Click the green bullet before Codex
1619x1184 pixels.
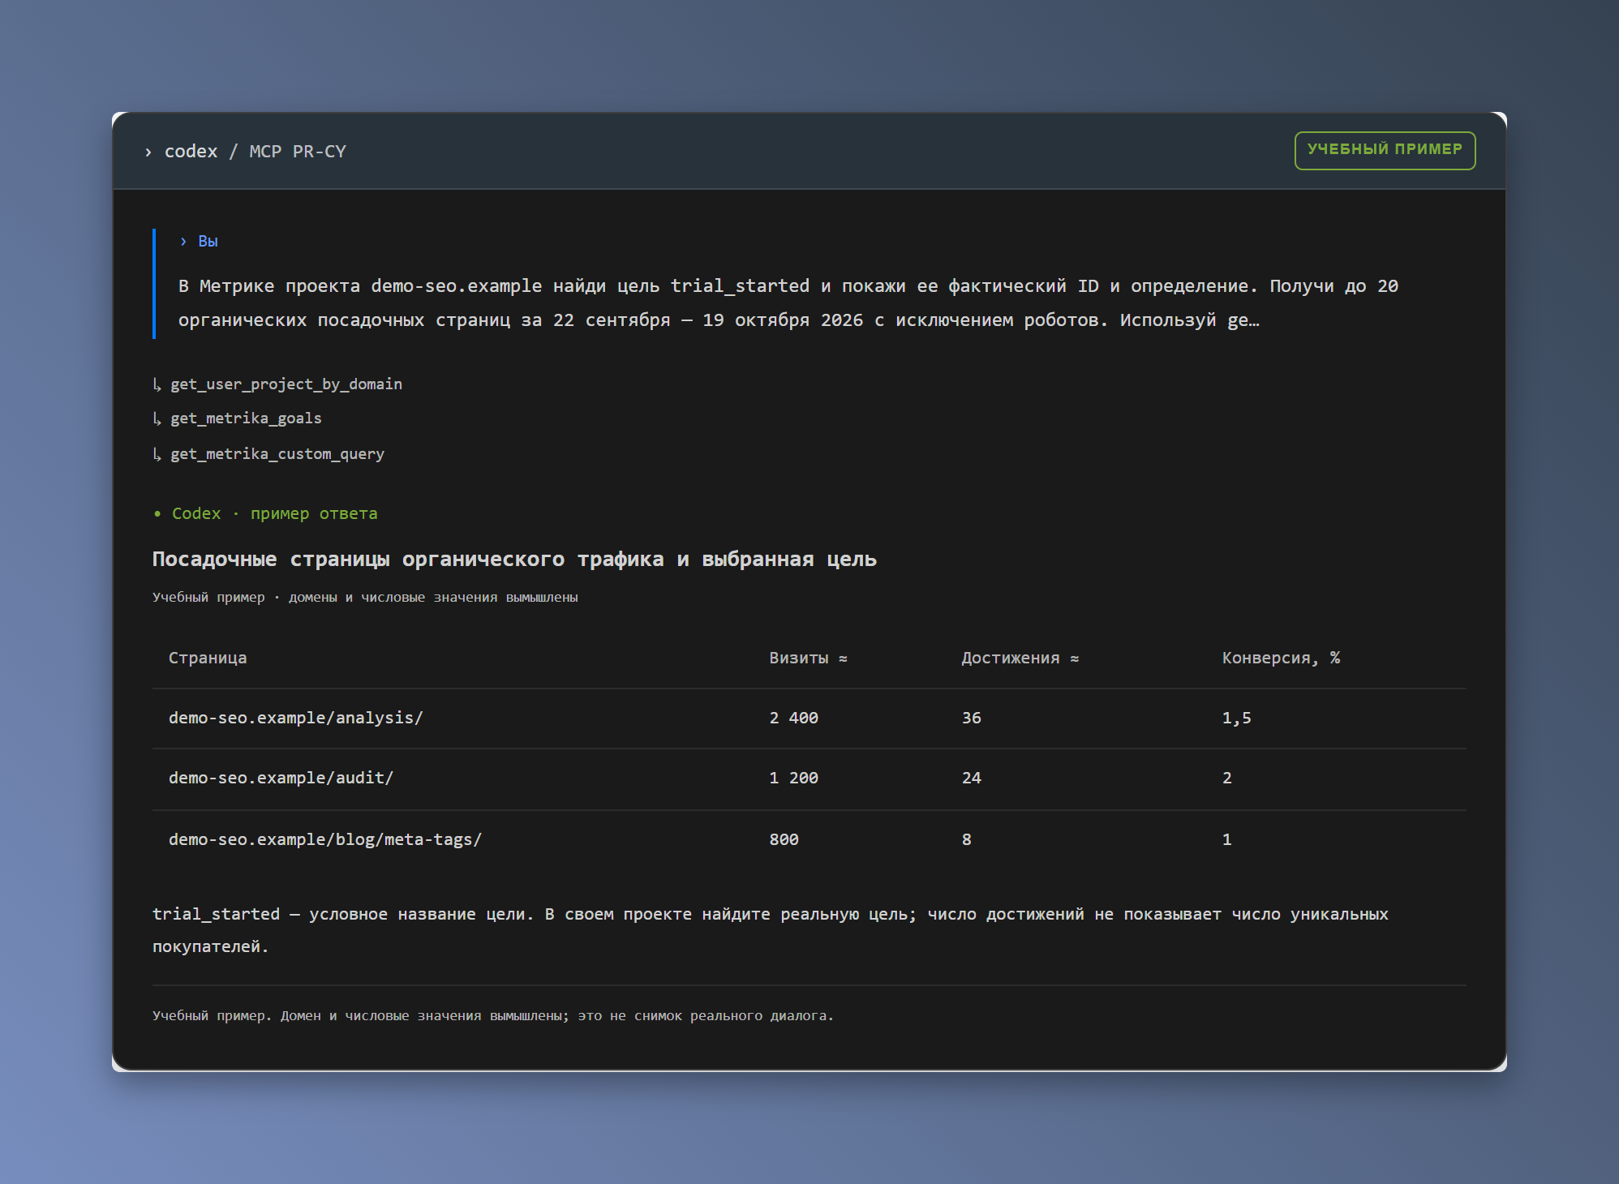tap(157, 514)
